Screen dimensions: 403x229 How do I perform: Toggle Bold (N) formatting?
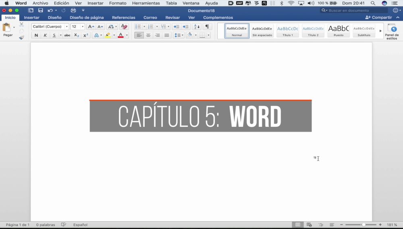point(36,35)
